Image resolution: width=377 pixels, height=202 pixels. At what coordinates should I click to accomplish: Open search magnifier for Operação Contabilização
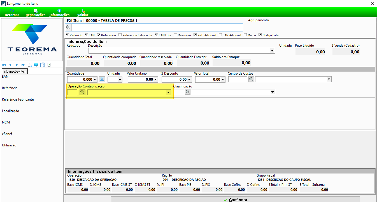click(x=82, y=92)
